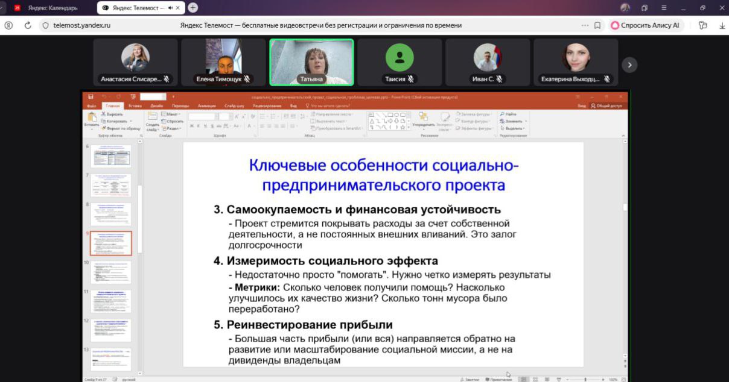Select slide 10 thumbnail in the slide panel
Screen dimensions: 729x382
point(111,271)
